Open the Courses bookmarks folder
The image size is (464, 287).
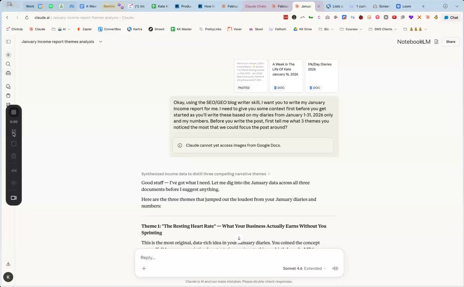[351, 29]
